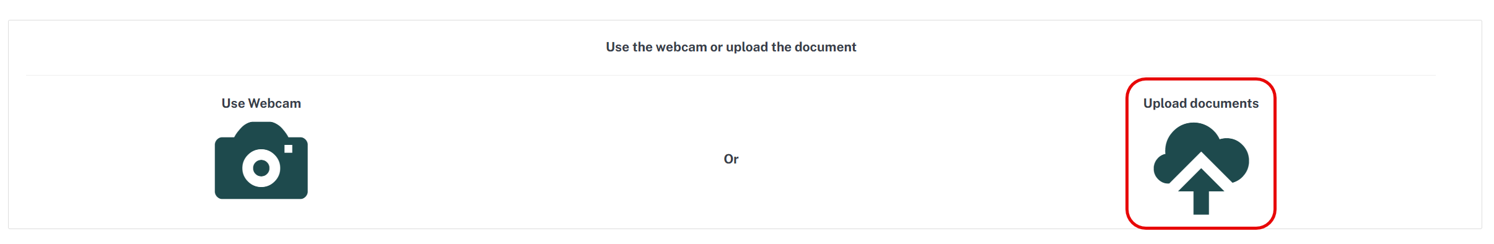Screen dimensions: 1494x244
Task: Select the camera lens circle
Action: point(261,167)
